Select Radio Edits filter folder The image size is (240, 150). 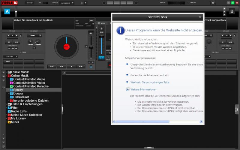coord(17,111)
